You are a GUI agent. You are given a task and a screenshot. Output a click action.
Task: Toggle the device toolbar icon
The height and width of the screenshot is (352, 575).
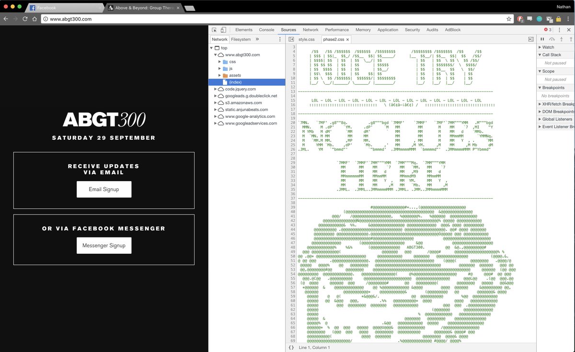tap(223, 30)
